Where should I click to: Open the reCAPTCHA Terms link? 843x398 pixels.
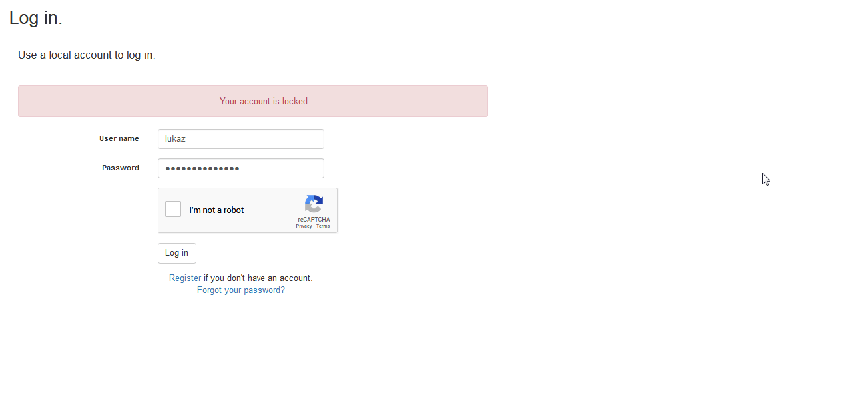(323, 226)
